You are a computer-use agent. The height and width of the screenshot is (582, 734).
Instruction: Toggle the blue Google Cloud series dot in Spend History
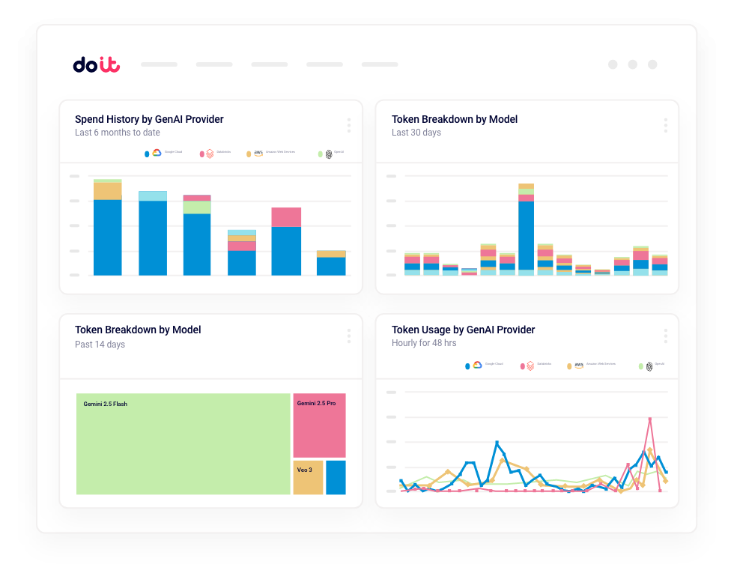[147, 154]
